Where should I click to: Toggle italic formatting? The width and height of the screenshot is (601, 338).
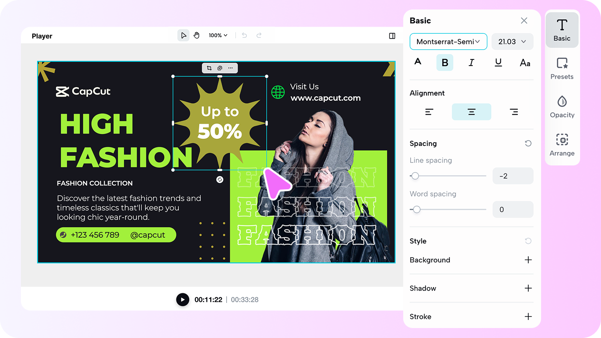coord(471,62)
